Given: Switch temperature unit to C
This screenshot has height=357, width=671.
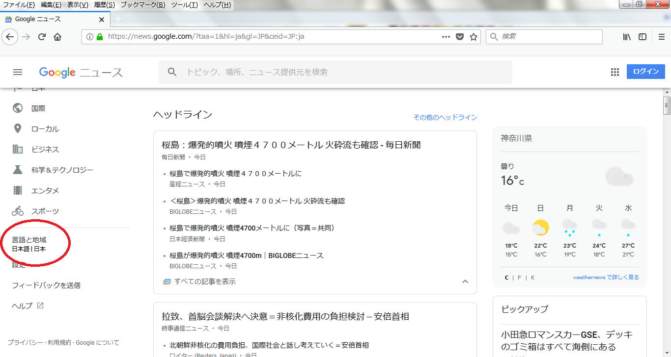Looking at the screenshot, I should (507, 278).
